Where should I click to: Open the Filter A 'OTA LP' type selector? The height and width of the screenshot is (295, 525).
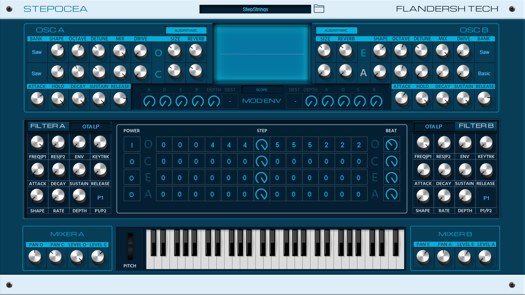[x=90, y=127]
